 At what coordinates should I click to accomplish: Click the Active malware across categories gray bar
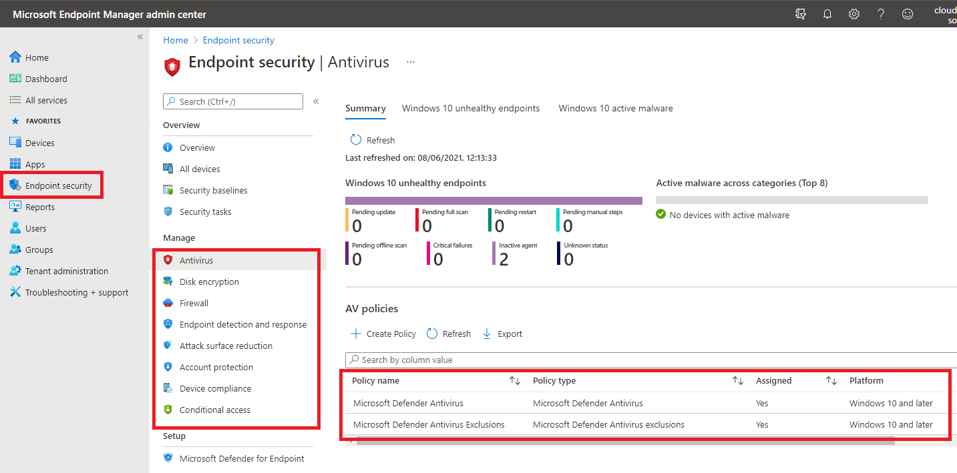792,200
